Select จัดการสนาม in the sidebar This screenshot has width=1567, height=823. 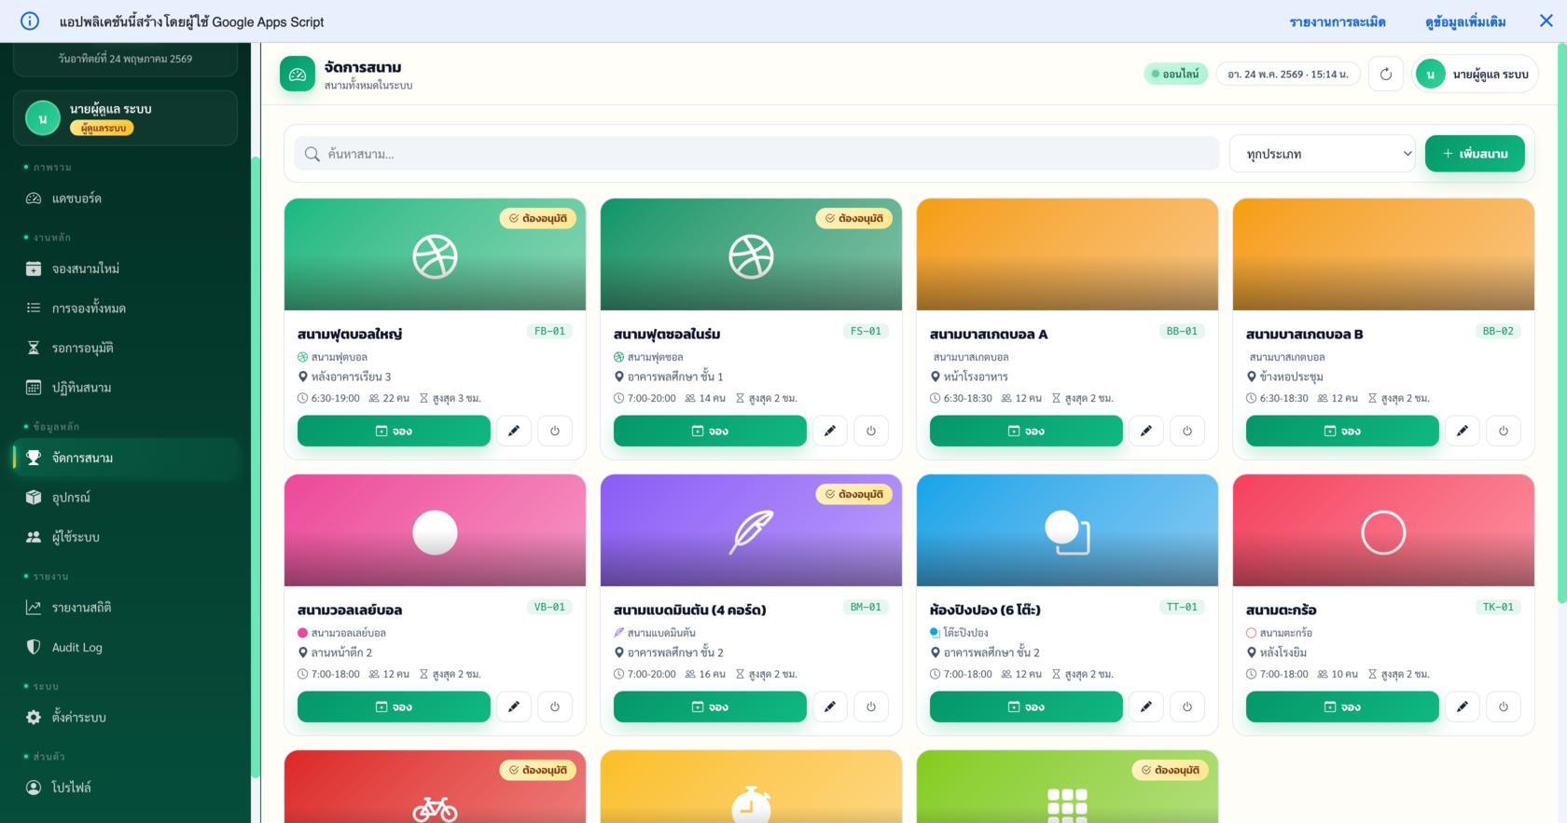coord(126,458)
